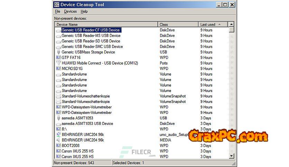This screenshot has width=289, height=167.
Task: Click the vertical scrollbar thumb
Action: coord(231,30)
